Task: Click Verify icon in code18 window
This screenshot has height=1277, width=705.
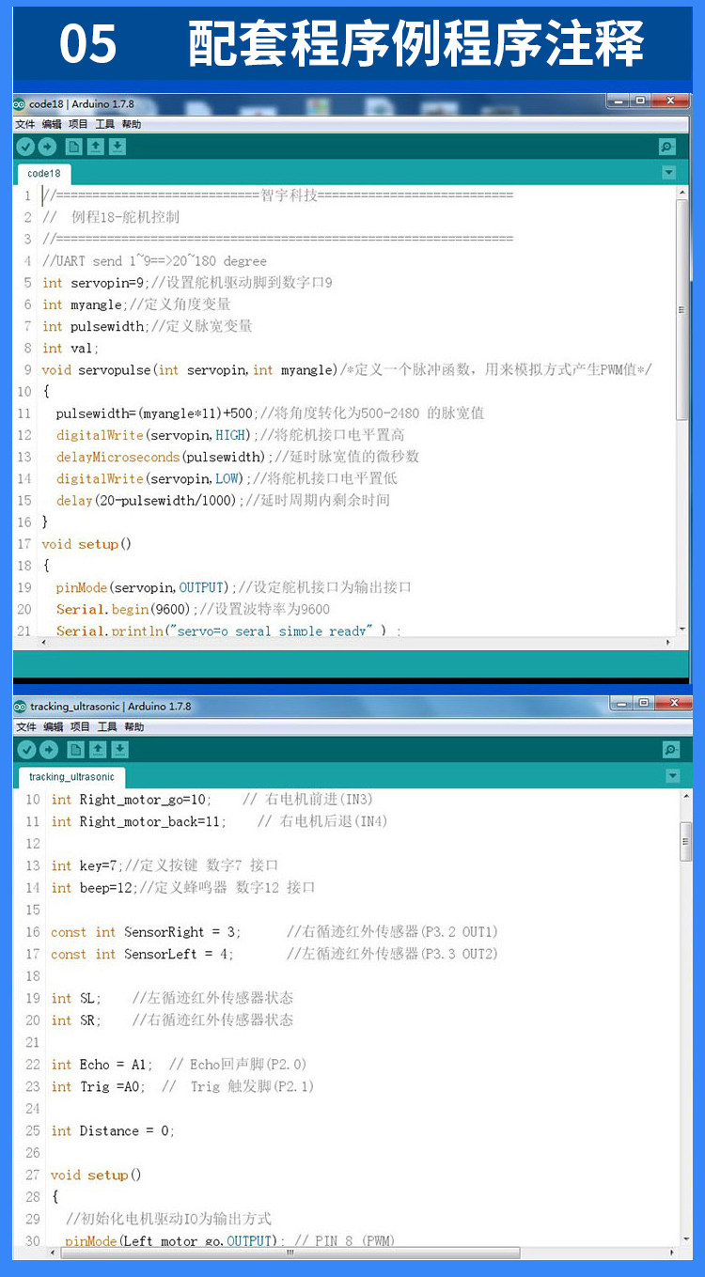Action: 25,147
